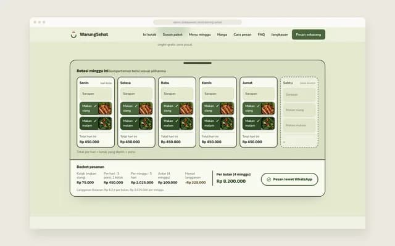Click Rabu total Rp 450.000
The height and width of the screenshot is (246, 395).
pyautogui.click(x=171, y=142)
